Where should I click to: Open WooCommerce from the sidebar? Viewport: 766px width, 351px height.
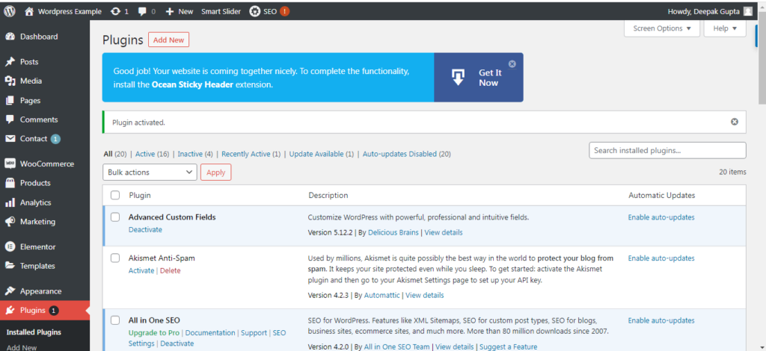(46, 164)
